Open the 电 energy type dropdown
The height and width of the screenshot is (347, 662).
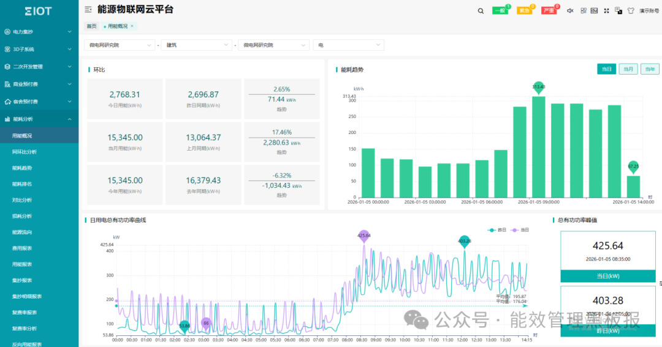[x=348, y=45]
